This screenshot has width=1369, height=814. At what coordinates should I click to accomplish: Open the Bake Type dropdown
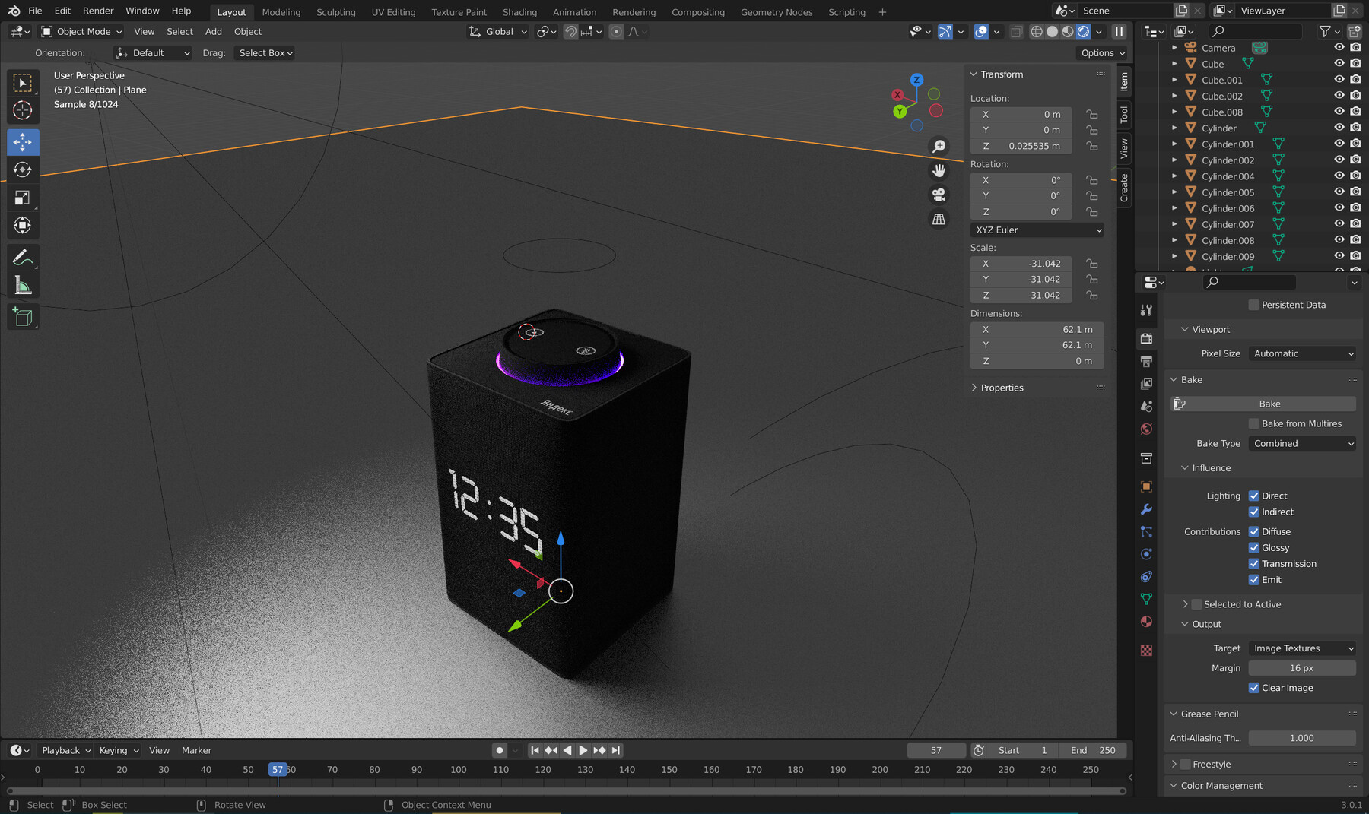tap(1302, 443)
